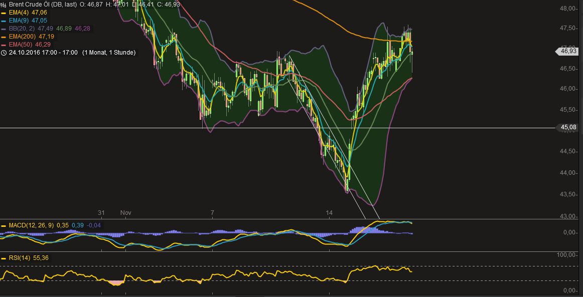Click the clock icon next to the date range
The width and height of the screenshot is (583, 297).
(4, 52)
